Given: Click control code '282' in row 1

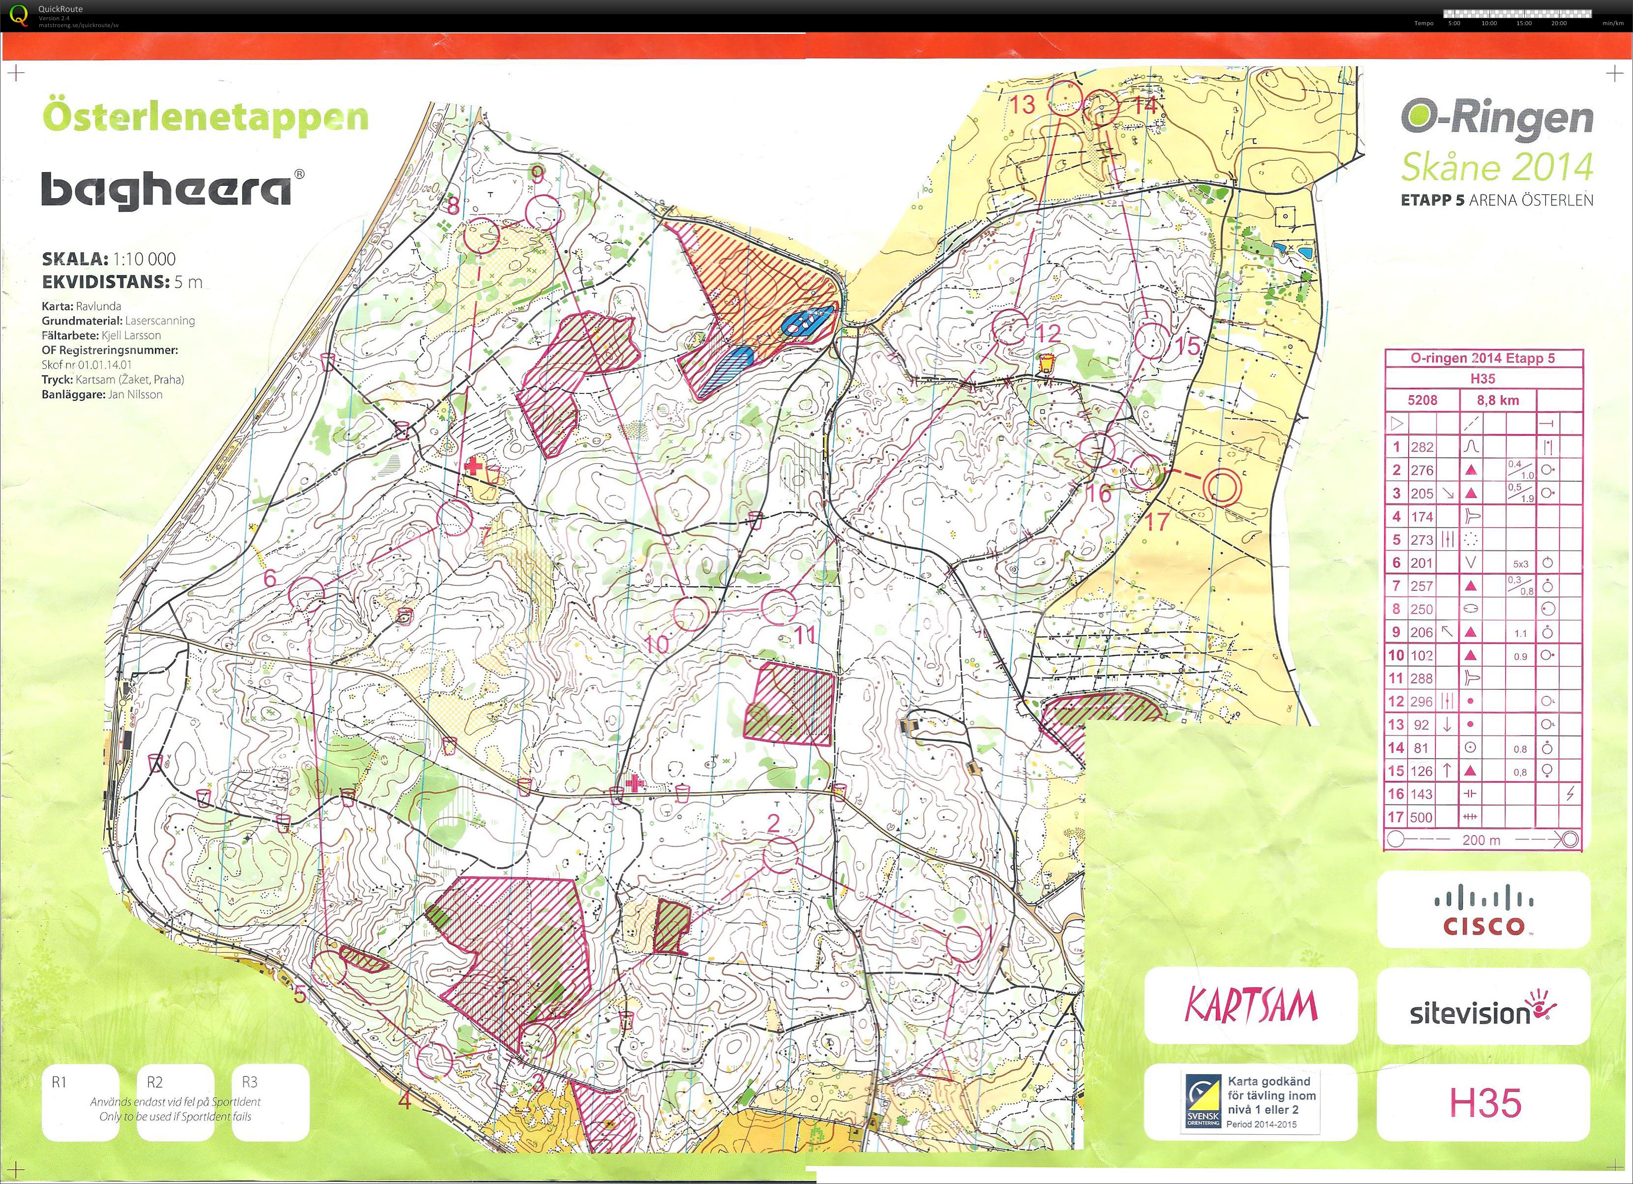Looking at the screenshot, I should pyautogui.click(x=1422, y=447).
